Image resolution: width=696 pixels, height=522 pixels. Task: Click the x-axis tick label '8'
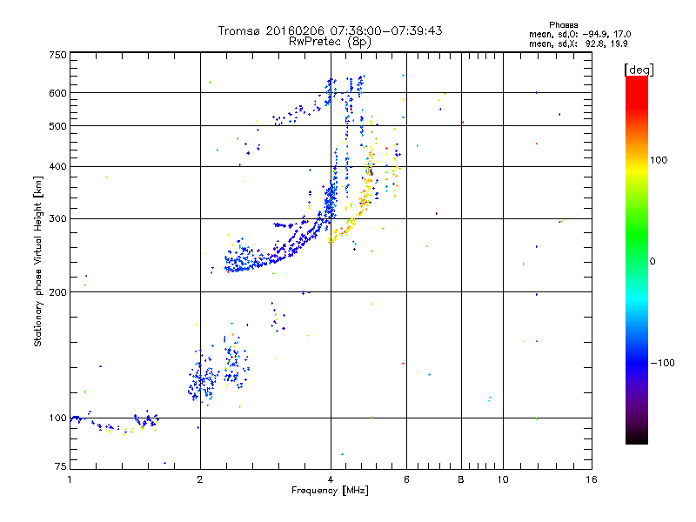(x=461, y=479)
